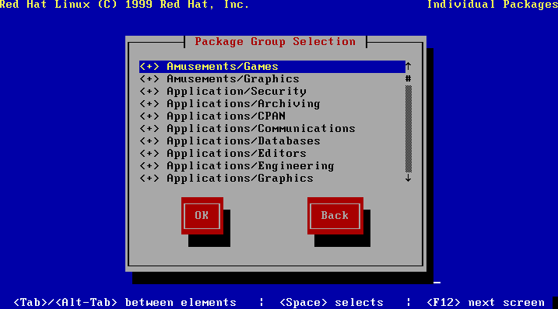The width and height of the screenshot is (558, 309).
Task: Expand the Amusements/Graphics <+> marker
Action: pos(149,79)
